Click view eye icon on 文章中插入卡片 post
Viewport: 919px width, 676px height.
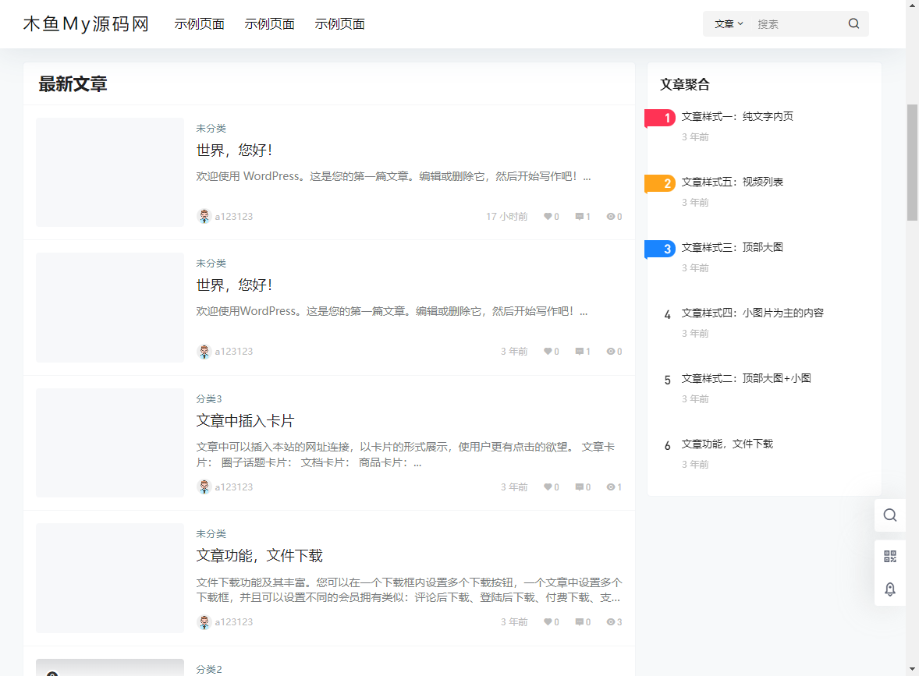tap(610, 487)
